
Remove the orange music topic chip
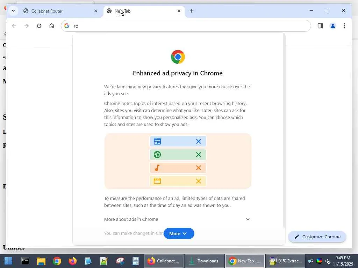coord(199,168)
